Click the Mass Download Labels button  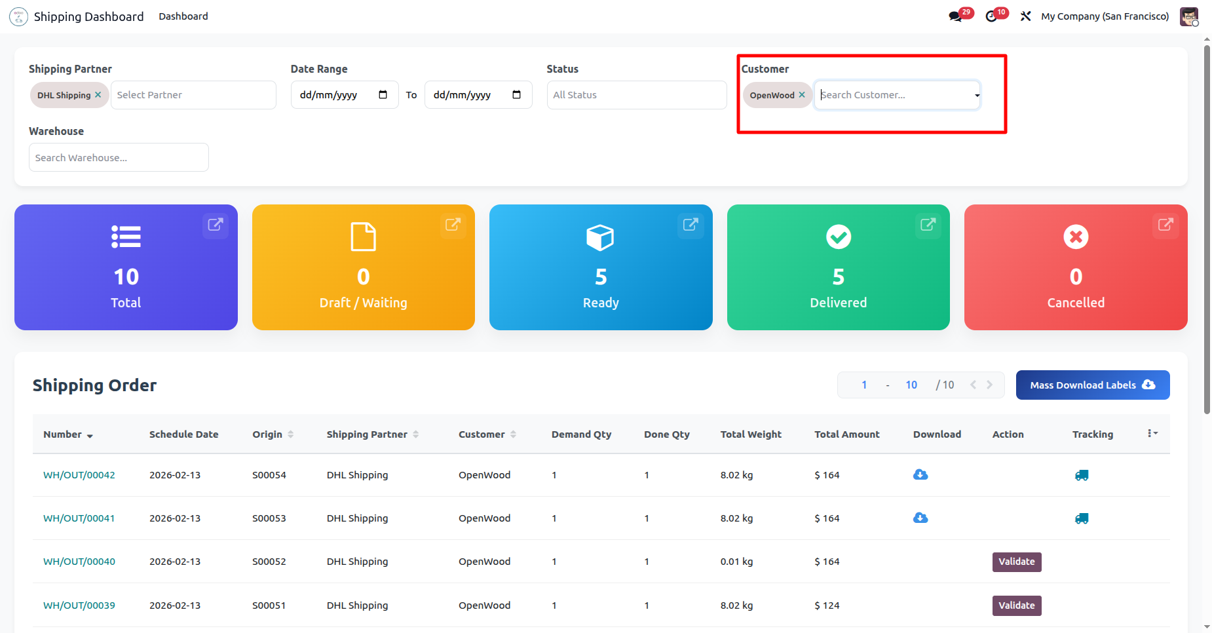[x=1092, y=385]
